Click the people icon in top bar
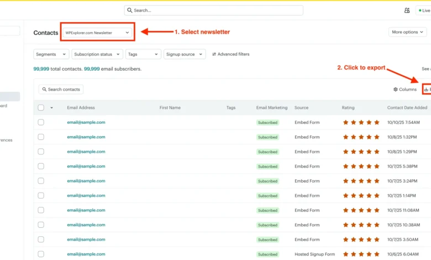Viewport: 431px width, 260px height. pyautogui.click(x=407, y=11)
